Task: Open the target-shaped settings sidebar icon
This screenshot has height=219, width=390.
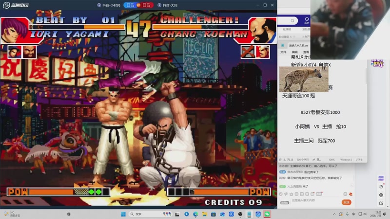Action: tap(381, 195)
